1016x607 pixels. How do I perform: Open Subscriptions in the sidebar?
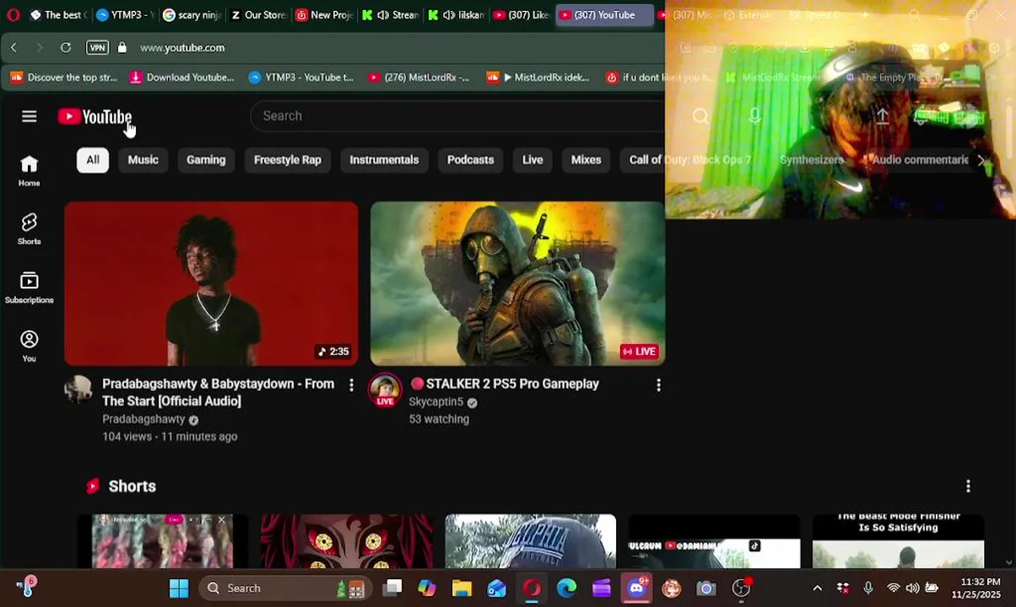30,288
